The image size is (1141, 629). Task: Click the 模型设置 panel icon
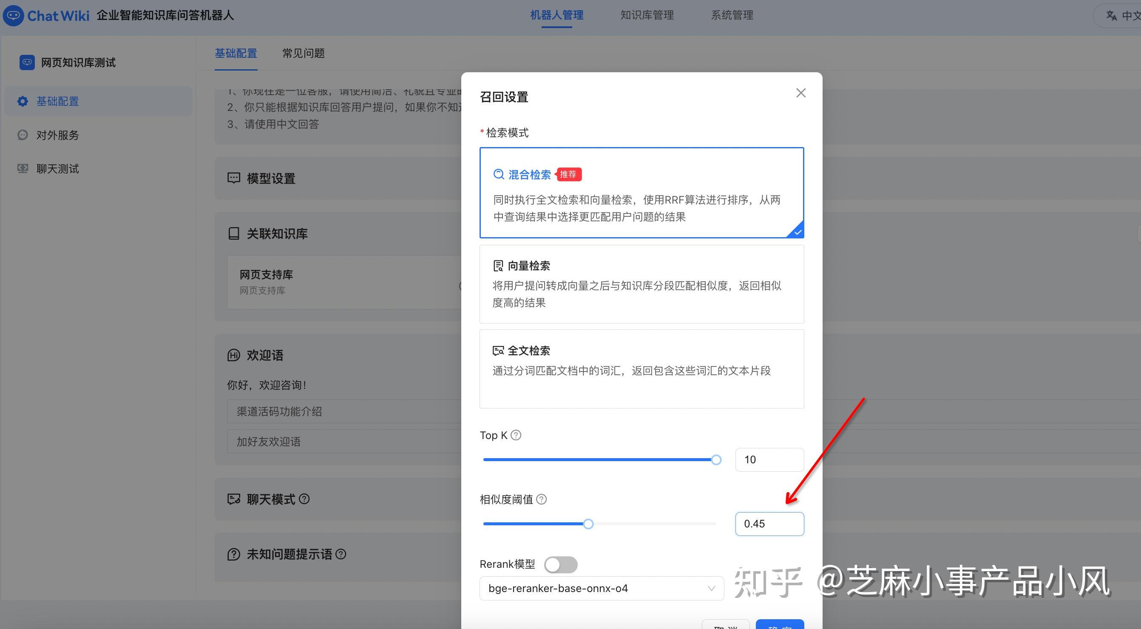pyautogui.click(x=233, y=178)
